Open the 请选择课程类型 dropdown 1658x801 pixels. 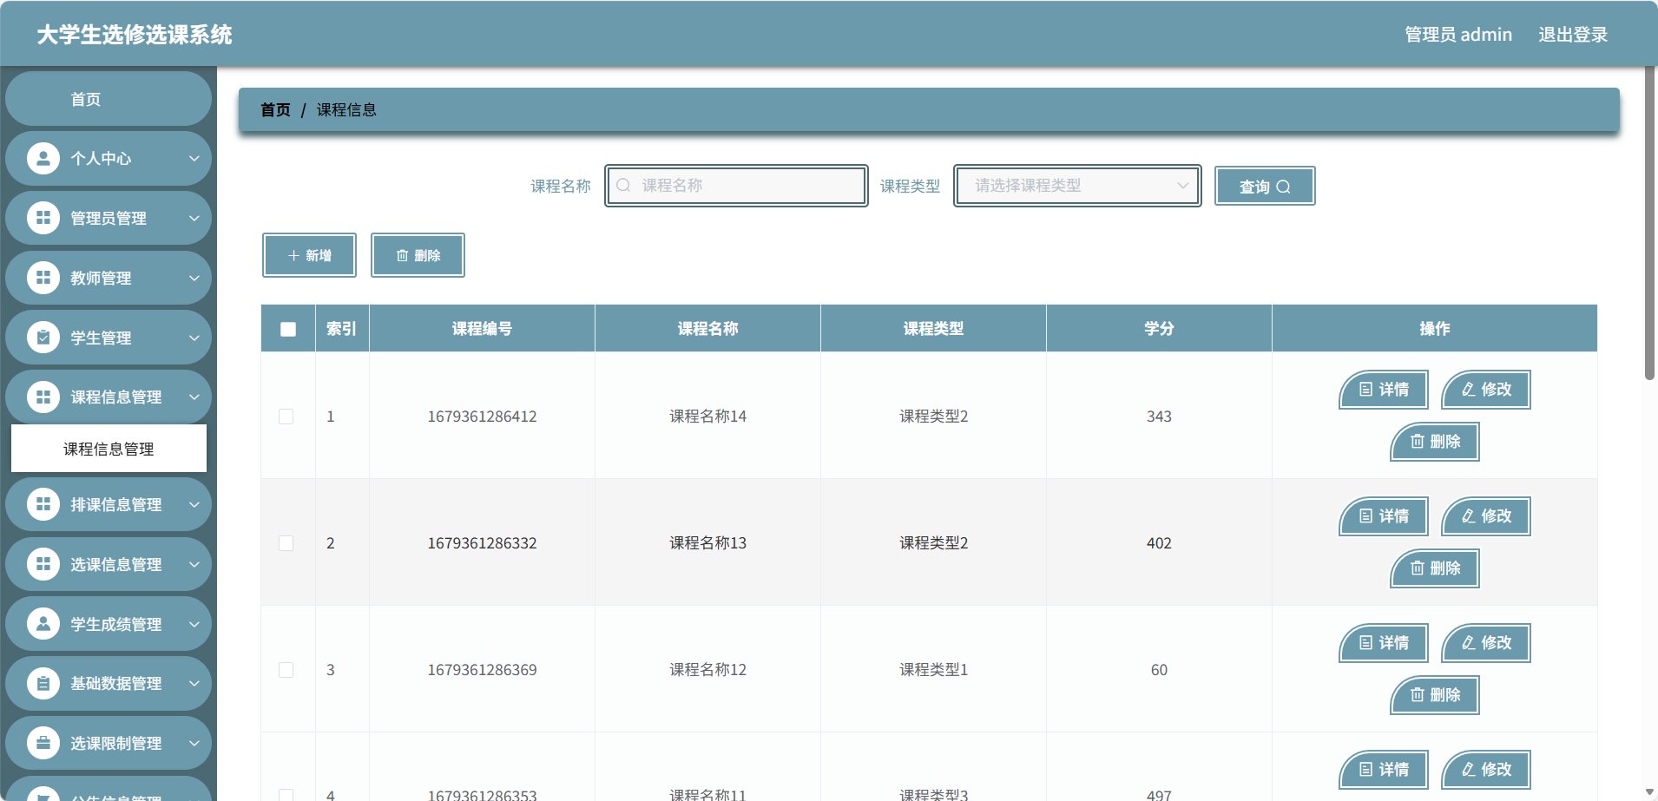coord(1077,186)
